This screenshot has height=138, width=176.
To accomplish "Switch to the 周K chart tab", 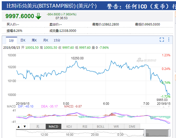I will pos(34,40).
